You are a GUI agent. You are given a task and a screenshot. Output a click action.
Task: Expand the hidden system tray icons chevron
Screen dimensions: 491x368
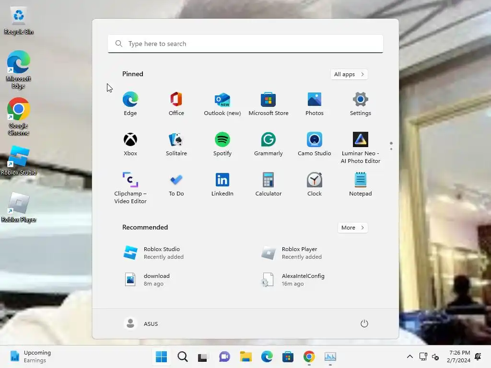coord(409,356)
